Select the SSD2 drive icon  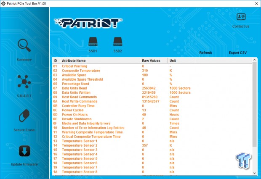tap(118, 42)
